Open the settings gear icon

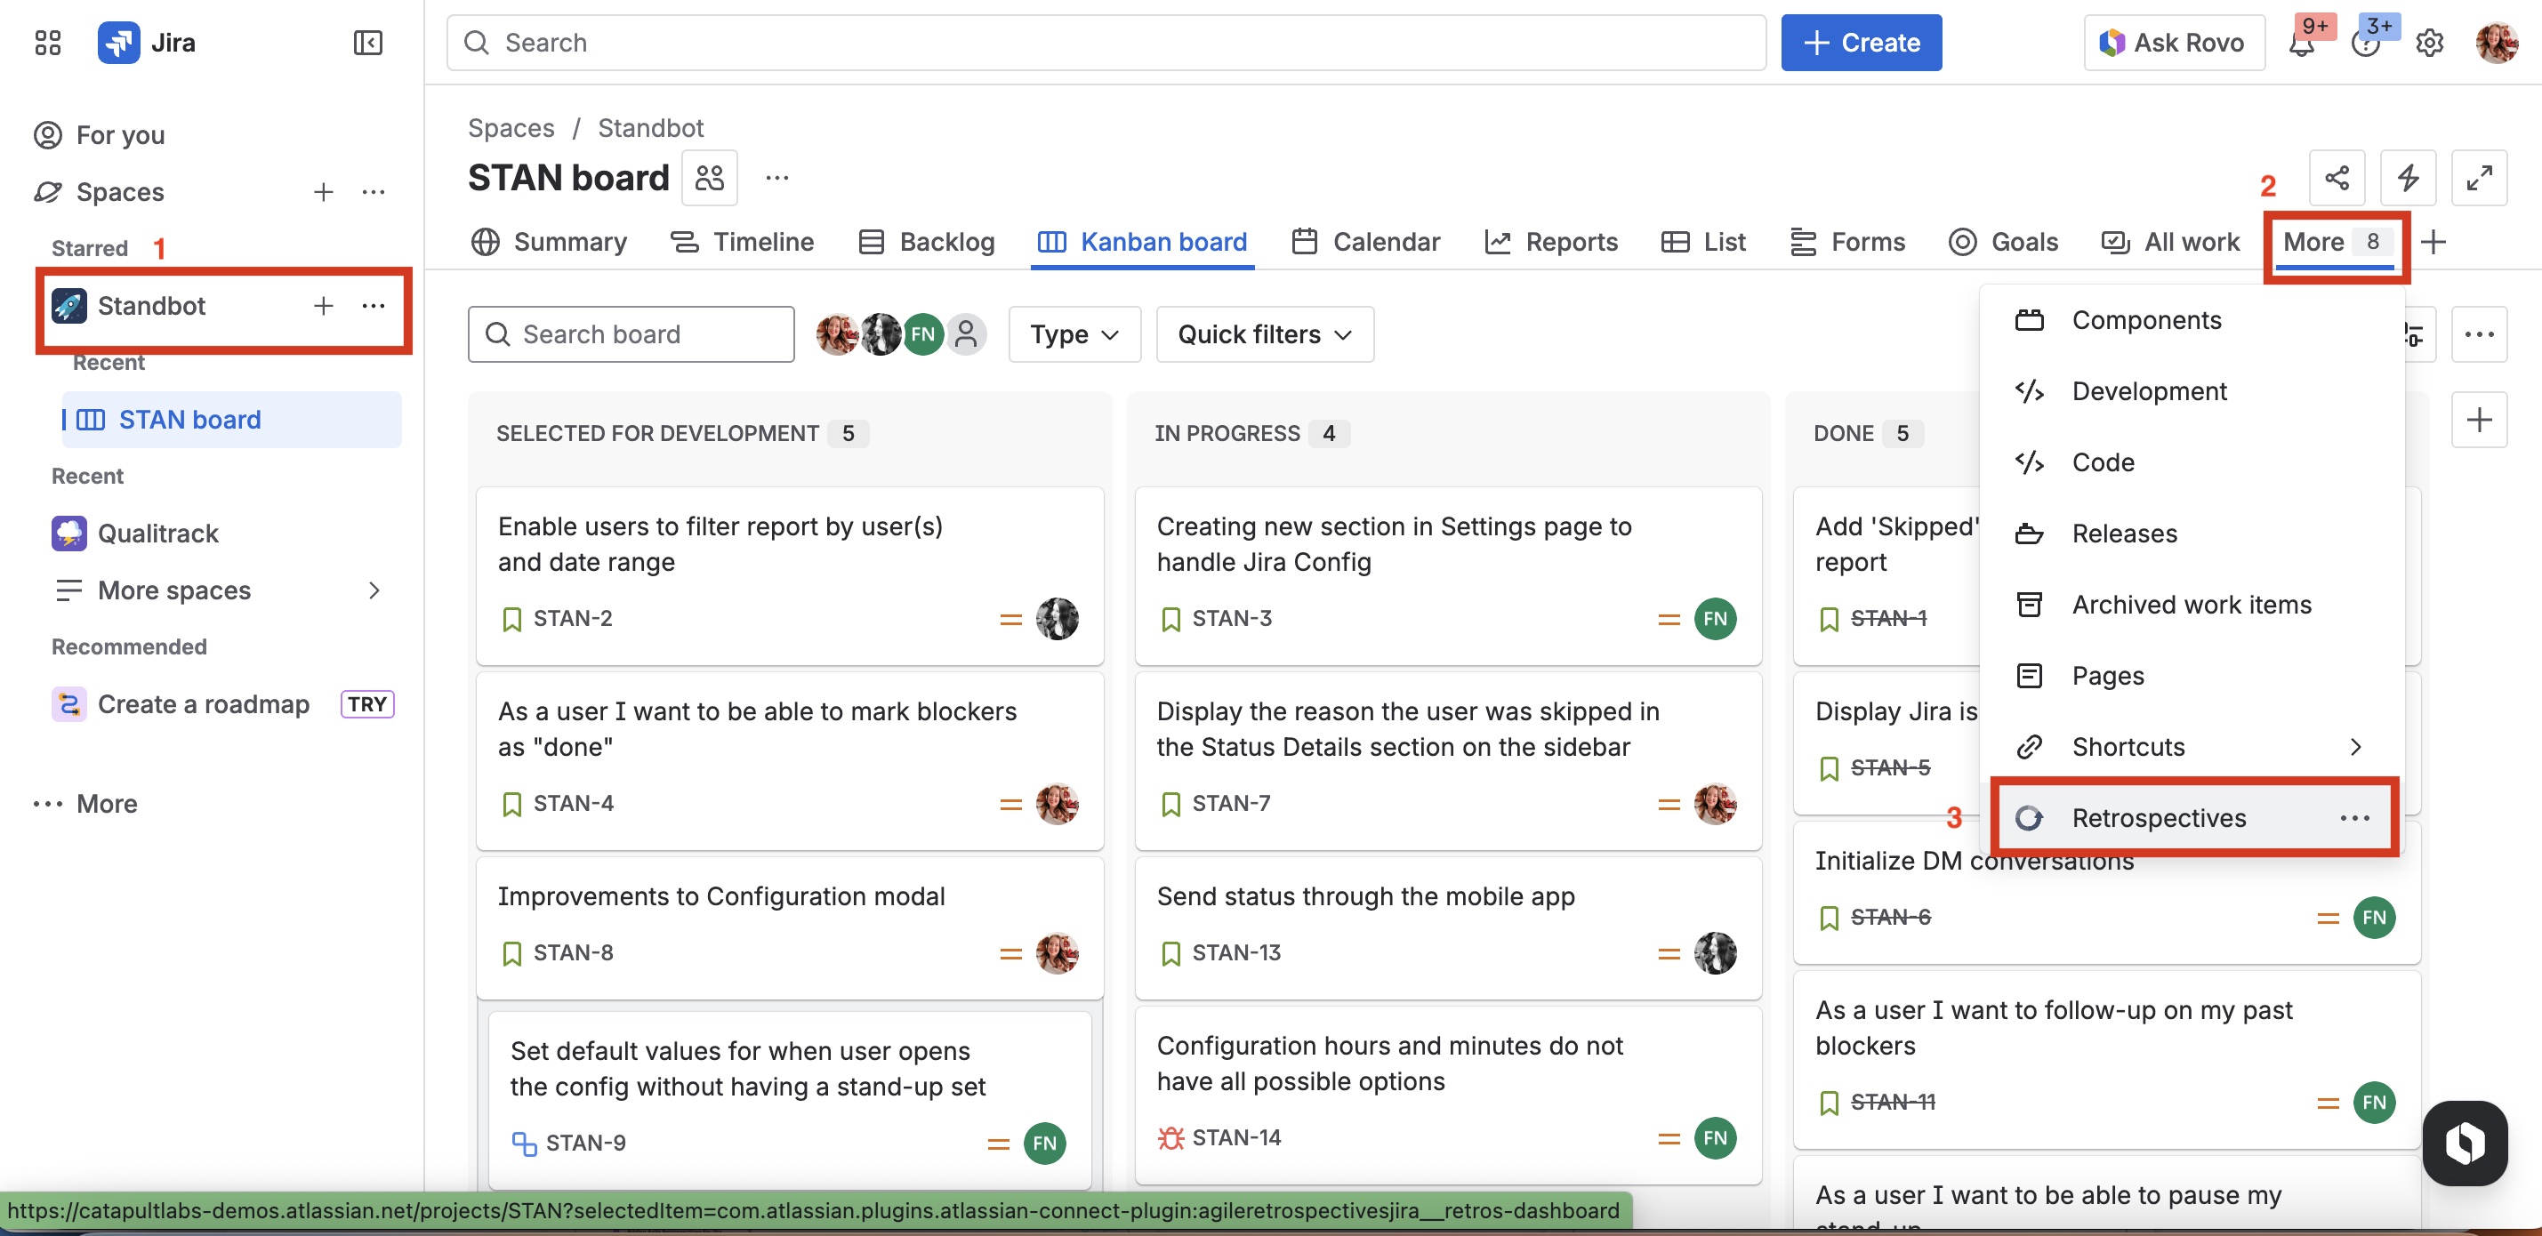(x=2430, y=44)
